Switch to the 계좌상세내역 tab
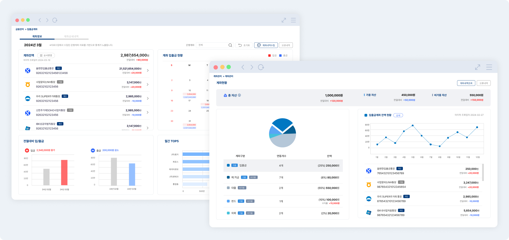The width and height of the screenshot is (509, 240). [x=71, y=36]
